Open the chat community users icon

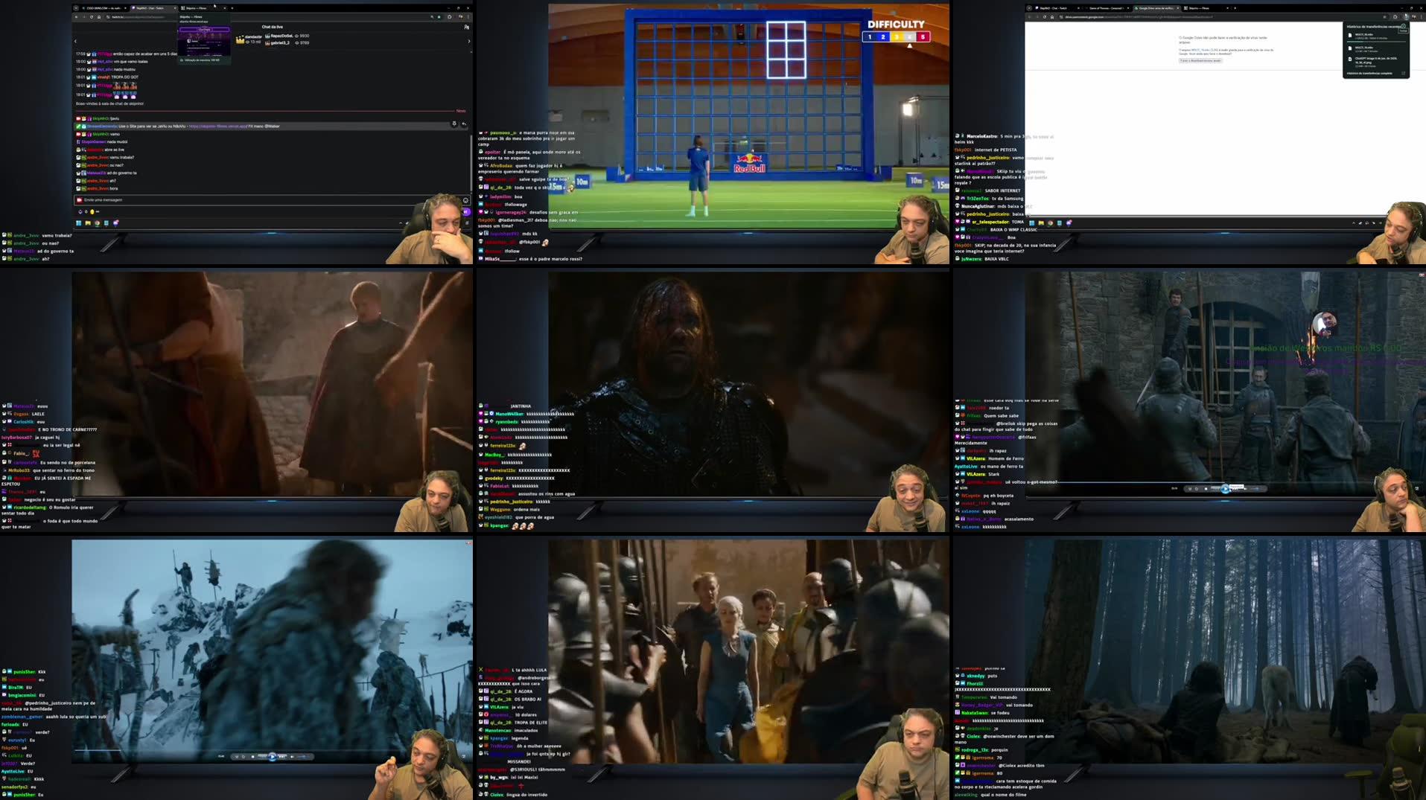click(x=466, y=27)
